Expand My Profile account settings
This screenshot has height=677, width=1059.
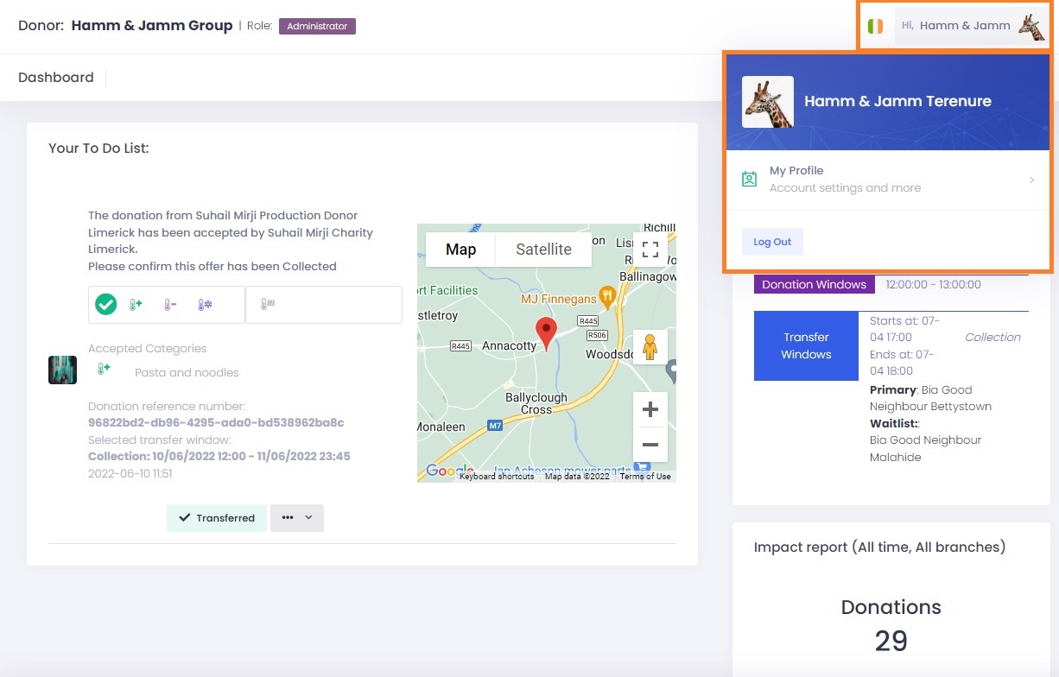click(x=888, y=180)
